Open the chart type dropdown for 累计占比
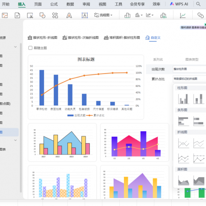206x206 pixels. [x=189, y=79]
